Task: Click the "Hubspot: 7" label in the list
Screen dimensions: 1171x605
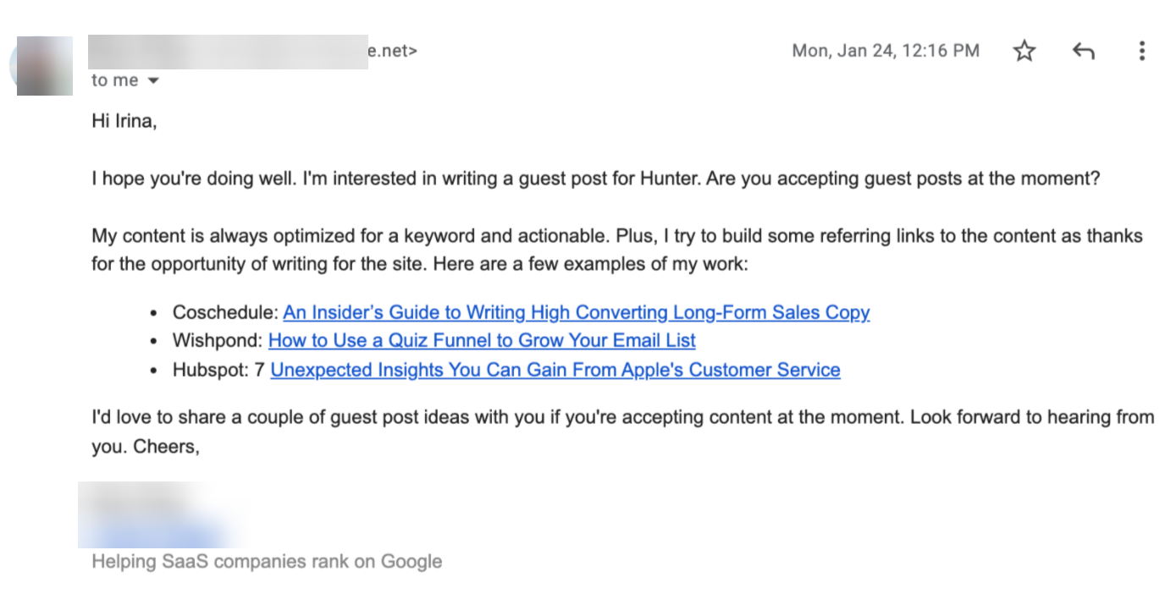Action: coord(218,370)
